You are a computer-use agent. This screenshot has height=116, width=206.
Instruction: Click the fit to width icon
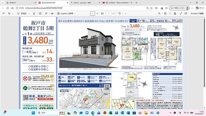(102, 14)
